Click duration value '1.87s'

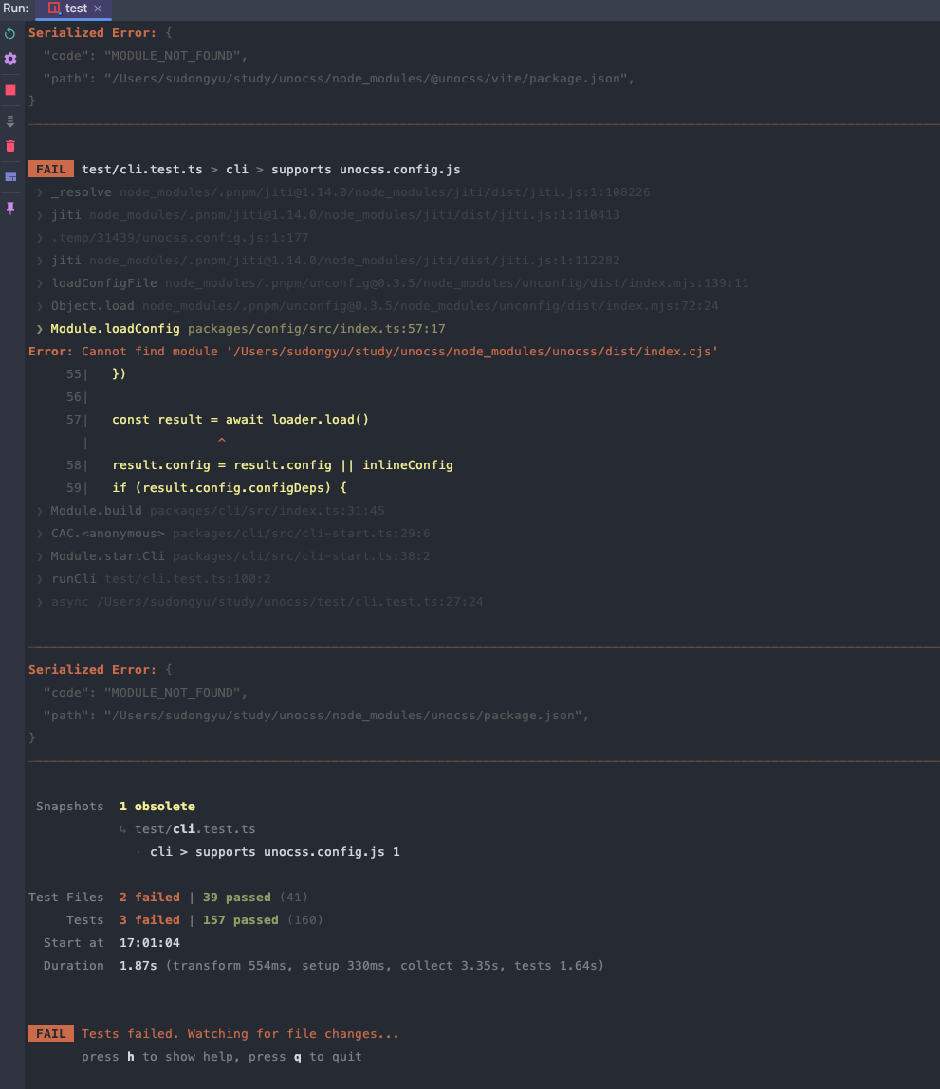coord(138,966)
